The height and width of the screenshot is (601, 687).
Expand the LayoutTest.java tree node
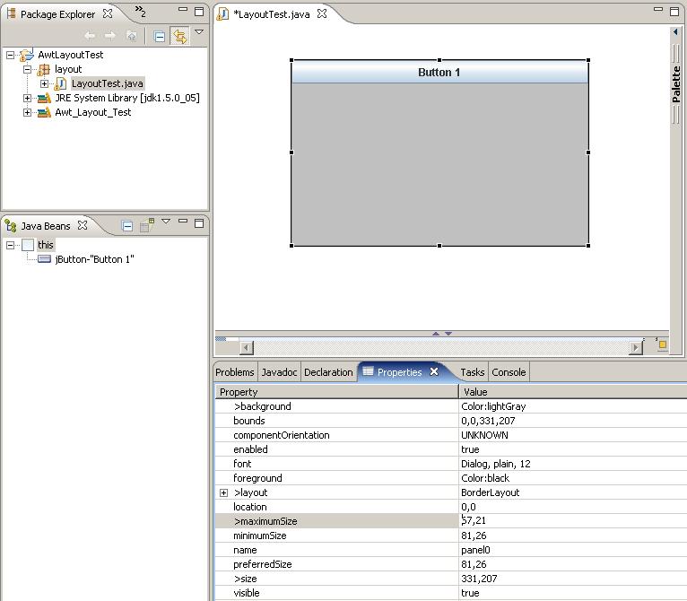click(44, 83)
